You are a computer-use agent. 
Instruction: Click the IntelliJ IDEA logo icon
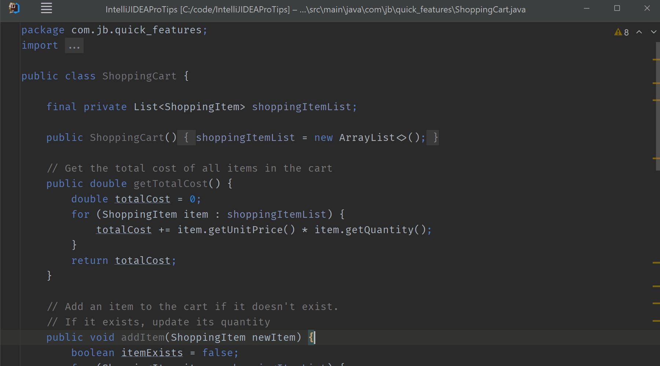(15, 8)
